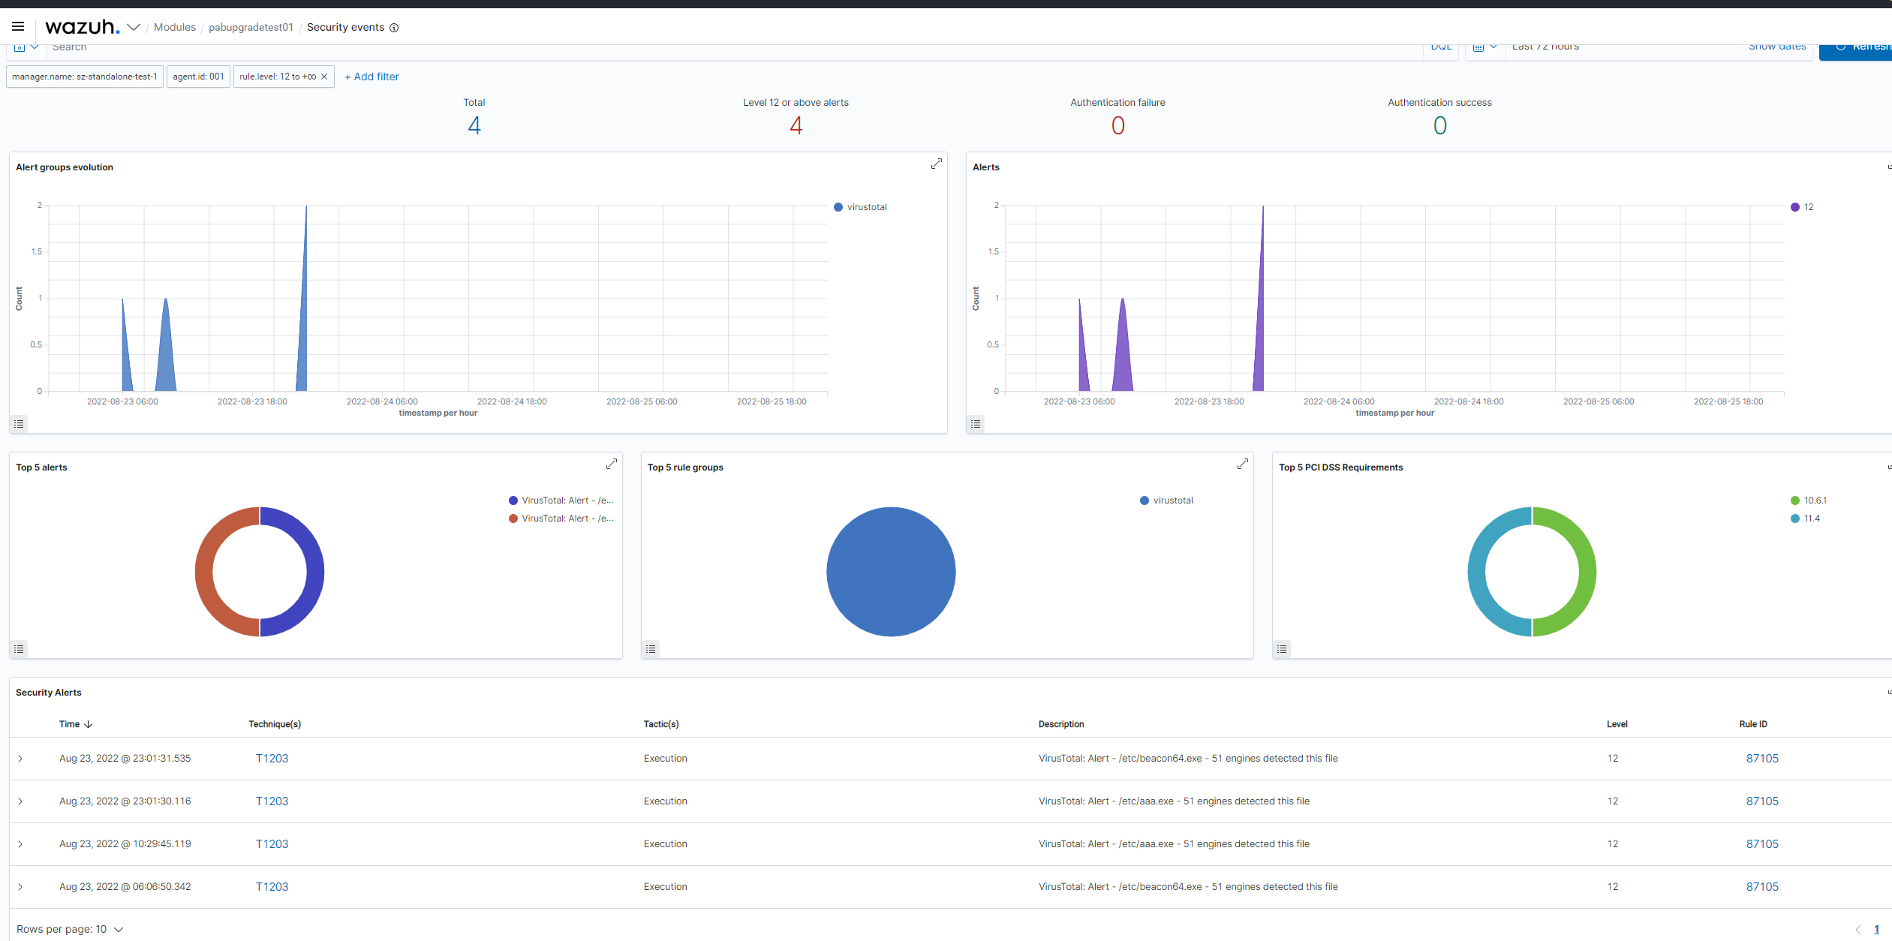This screenshot has height=941, width=1892.
Task: Expand the Top 5 rule groups panel
Action: [x=1243, y=464]
